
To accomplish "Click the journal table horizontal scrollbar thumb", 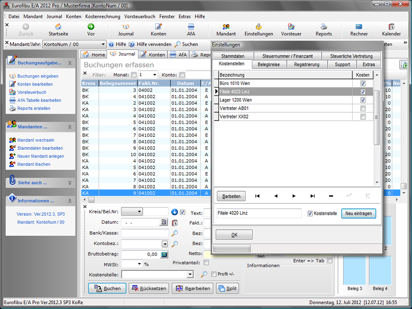I will tap(92, 200).
